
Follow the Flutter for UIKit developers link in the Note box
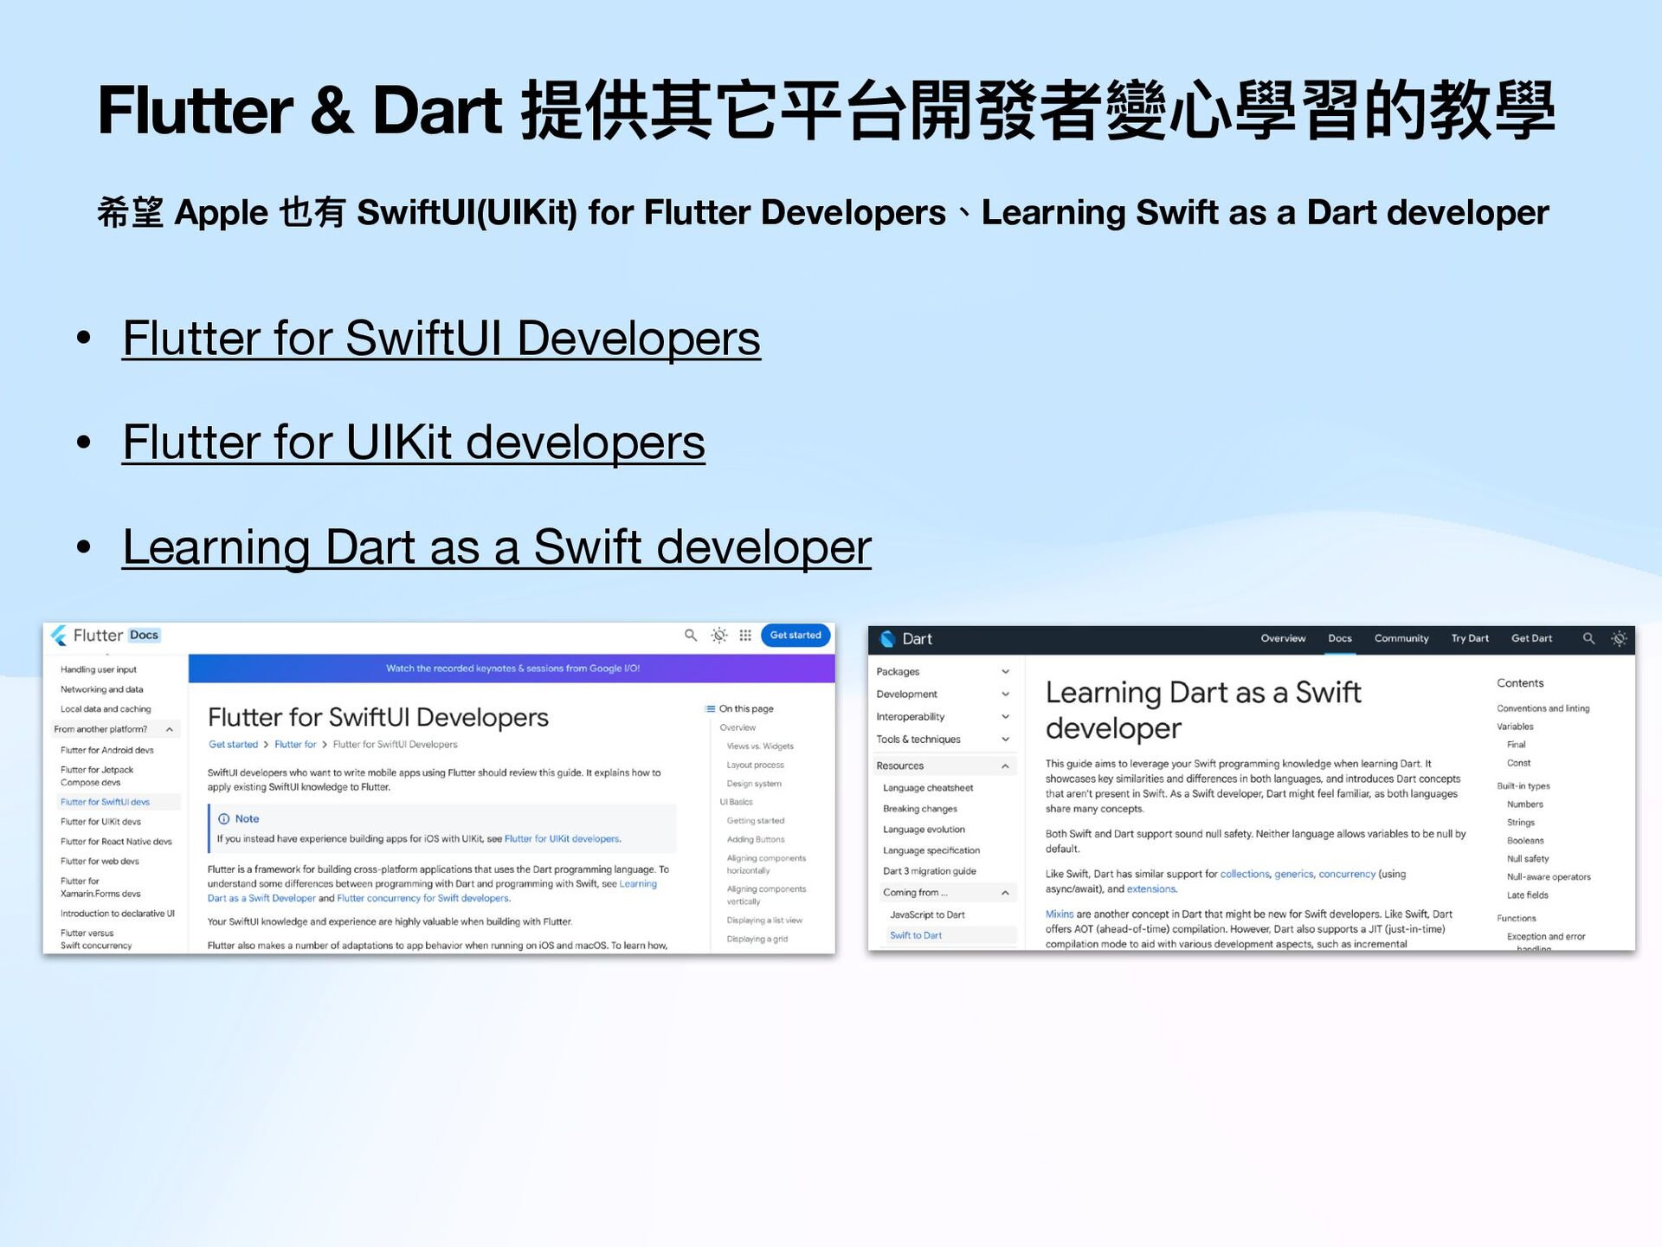tap(562, 839)
